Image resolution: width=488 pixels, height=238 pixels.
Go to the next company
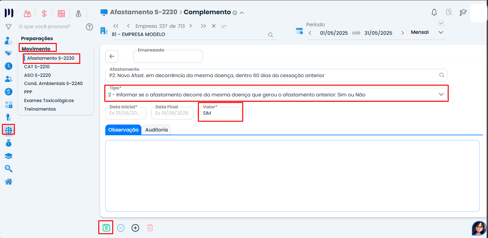191,26
